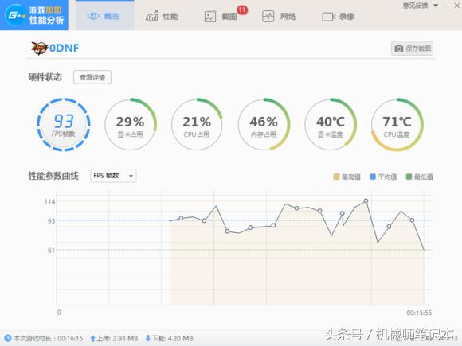Viewport: 462px width, 346px height.
Task: Click the 21% CPU usage gauge
Action: click(197, 125)
